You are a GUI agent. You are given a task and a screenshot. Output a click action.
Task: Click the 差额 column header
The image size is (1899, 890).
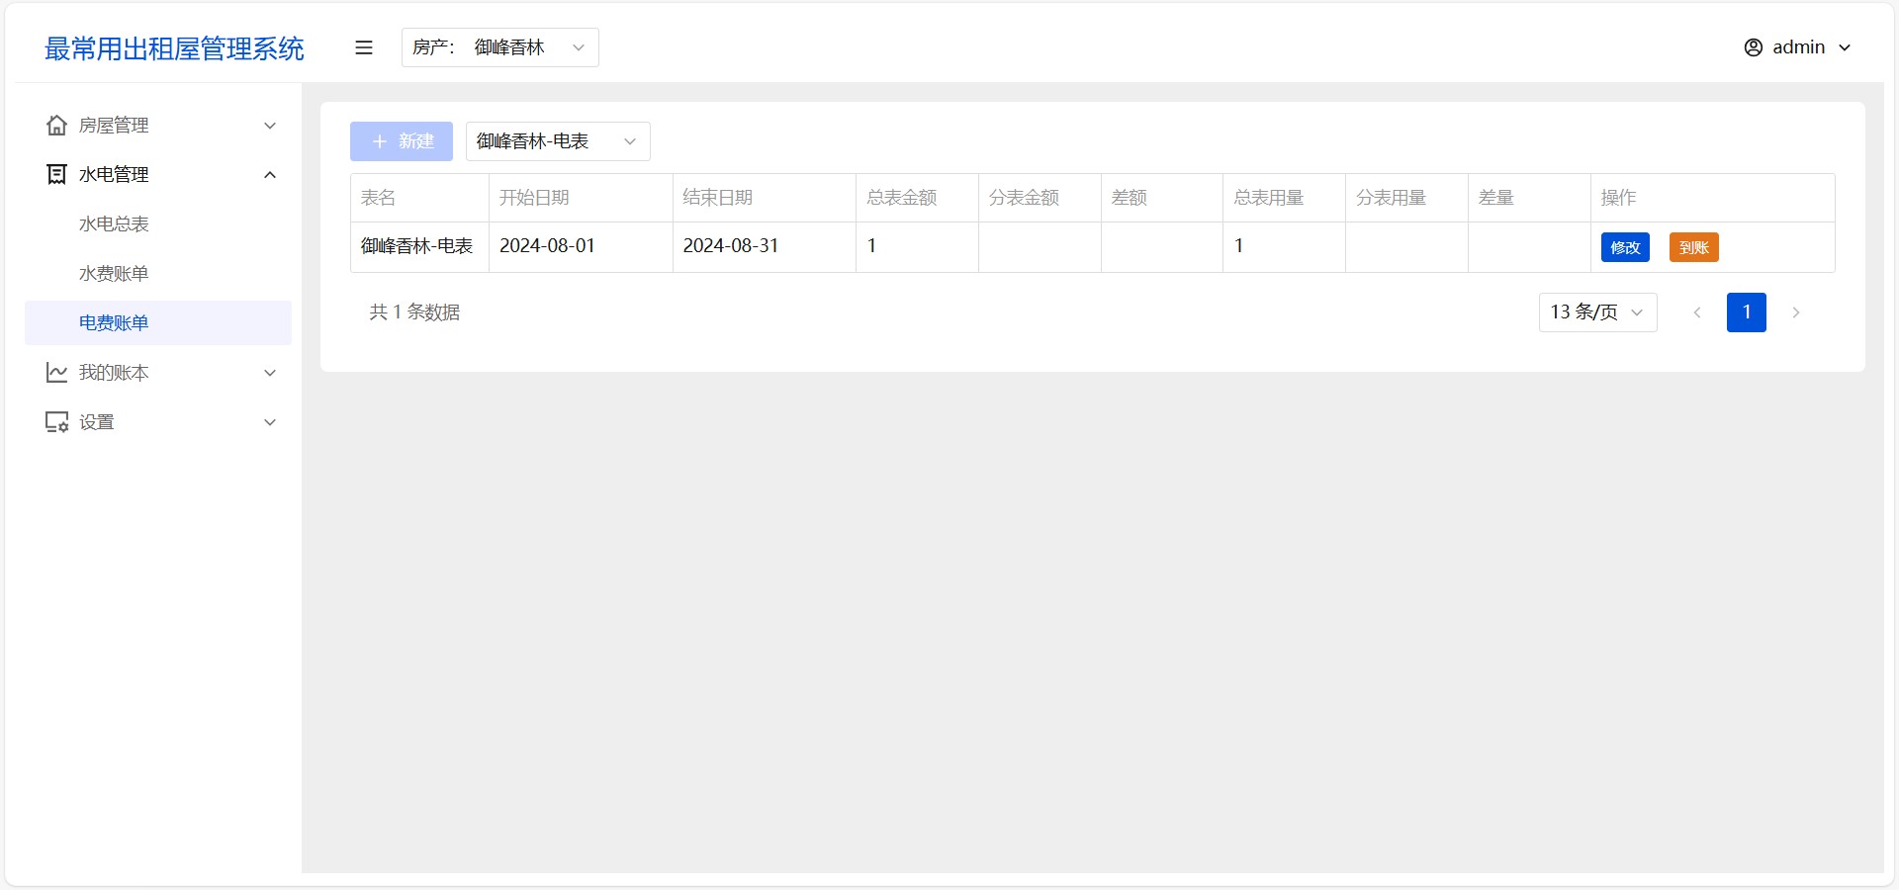tap(1162, 198)
